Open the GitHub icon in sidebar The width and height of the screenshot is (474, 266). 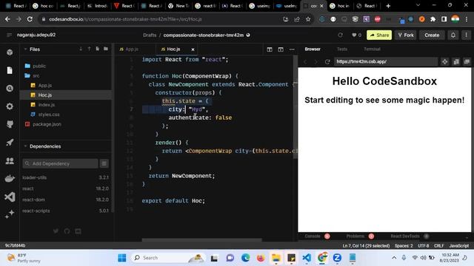10,124
